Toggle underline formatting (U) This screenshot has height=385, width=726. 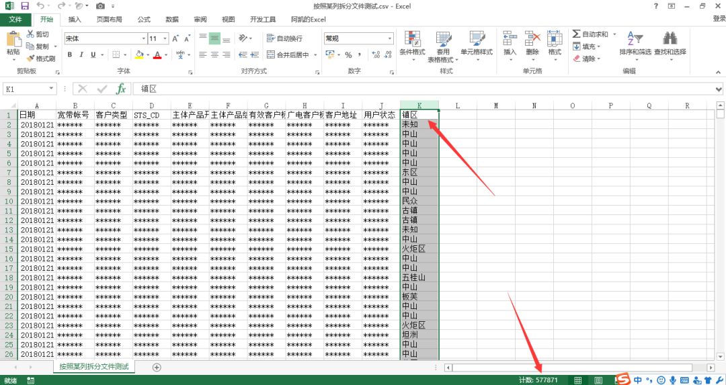point(93,54)
